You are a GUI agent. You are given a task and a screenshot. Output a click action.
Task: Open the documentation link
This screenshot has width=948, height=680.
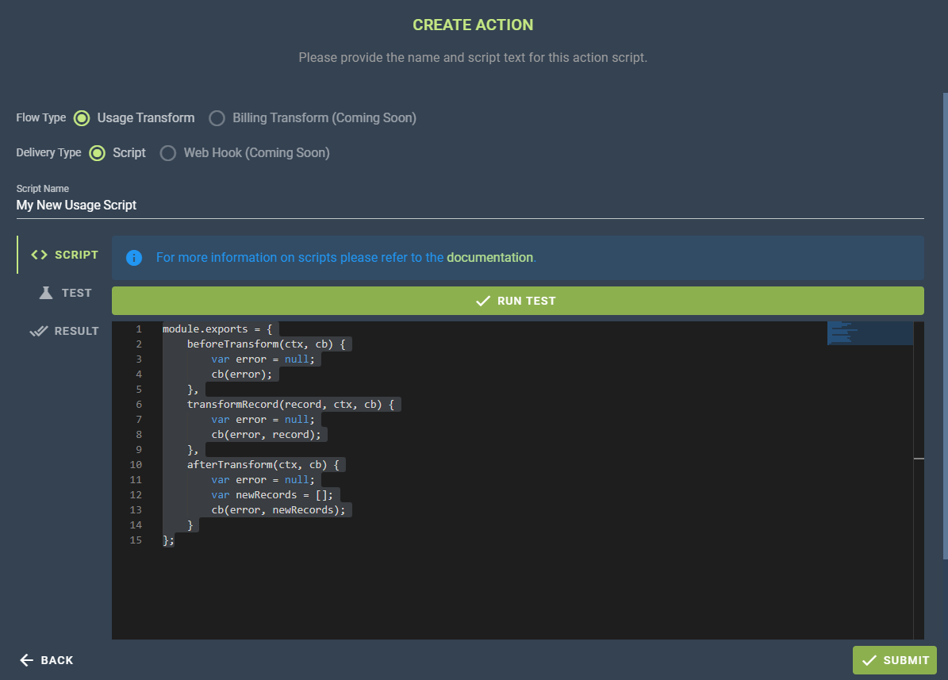point(489,258)
